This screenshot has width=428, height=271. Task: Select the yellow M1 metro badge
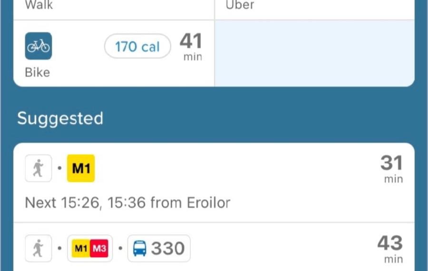(81, 168)
